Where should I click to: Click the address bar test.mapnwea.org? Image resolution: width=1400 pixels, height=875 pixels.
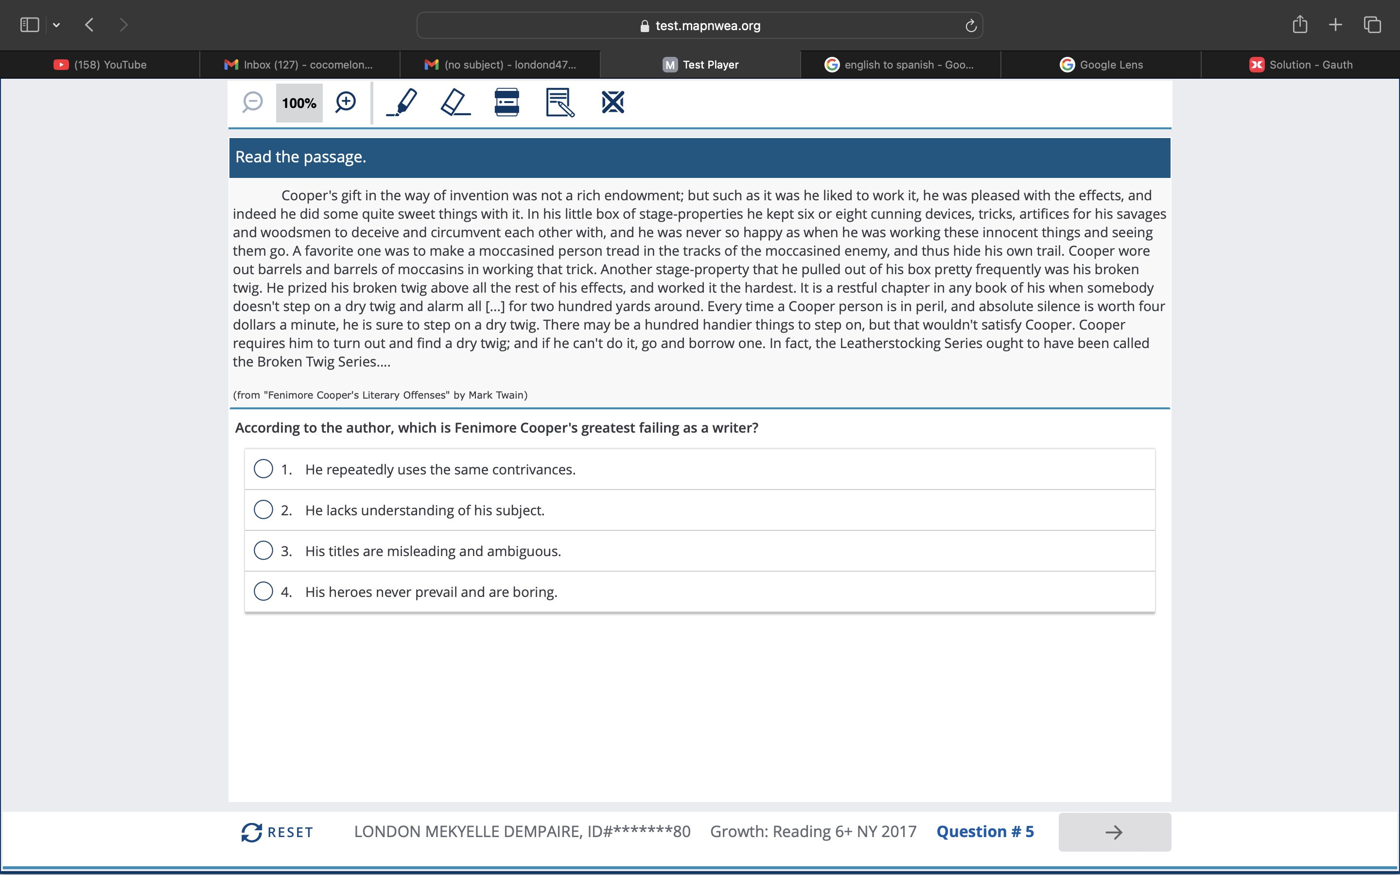point(700,25)
